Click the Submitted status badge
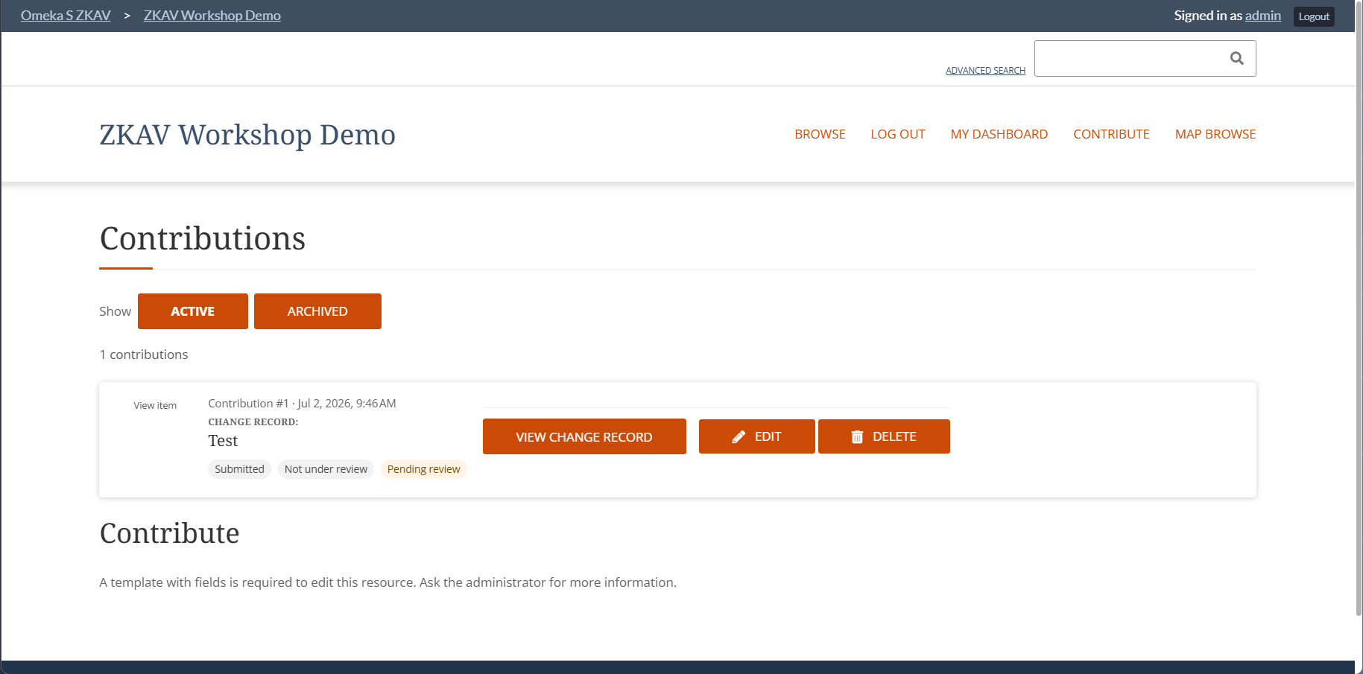Image resolution: width=1363 pixels, height=674 pixels. tap(239, 469)
